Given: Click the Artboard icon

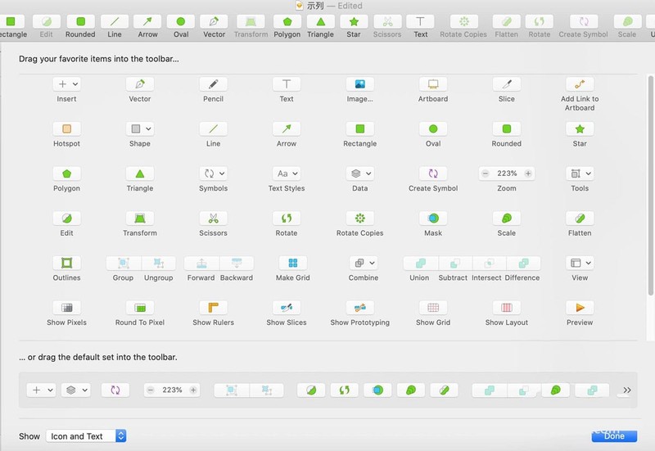Looking at the screenshot, I should (433, 84).
